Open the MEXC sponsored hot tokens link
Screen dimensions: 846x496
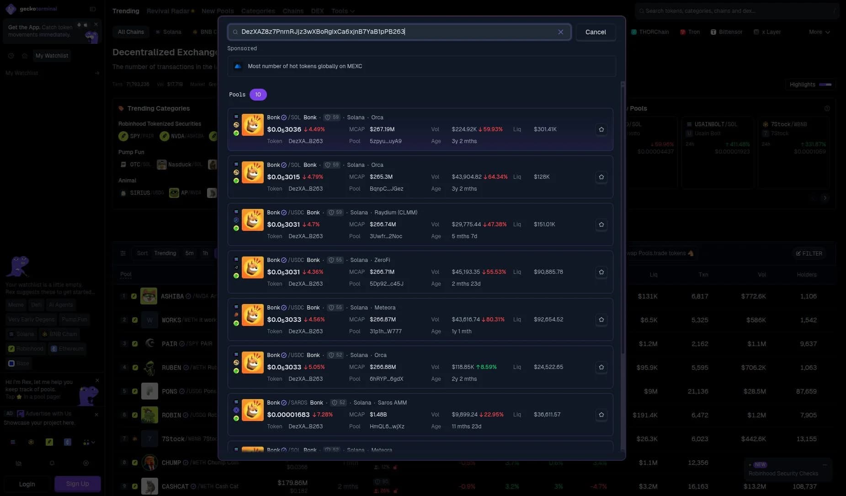(x=421, y=66)
